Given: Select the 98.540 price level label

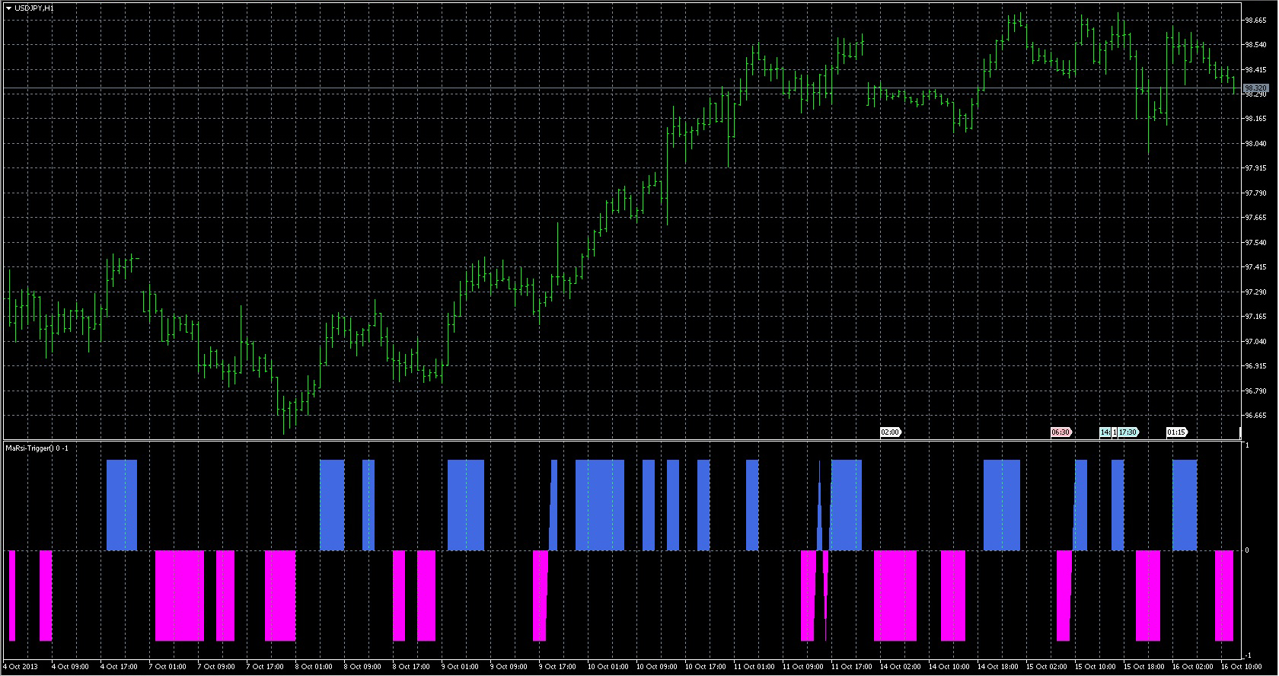Looking at the screenshot, I should 1255,45.
